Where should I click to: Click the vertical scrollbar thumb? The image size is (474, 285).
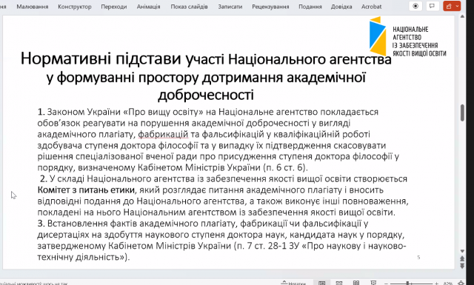(462, 113)
